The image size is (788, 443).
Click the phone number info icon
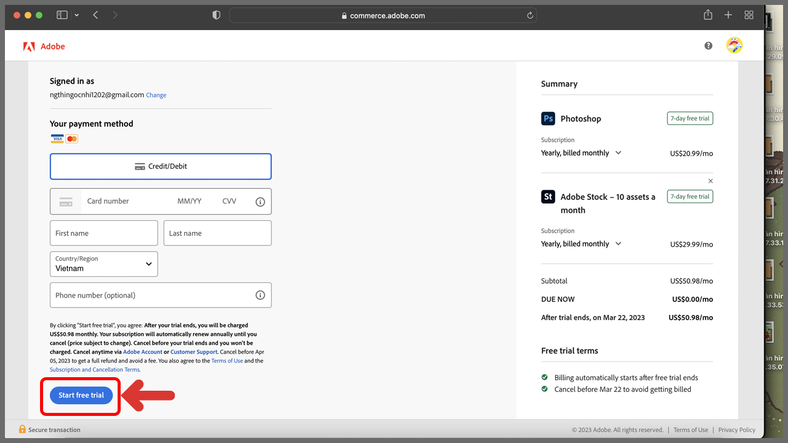coord(260,295)
